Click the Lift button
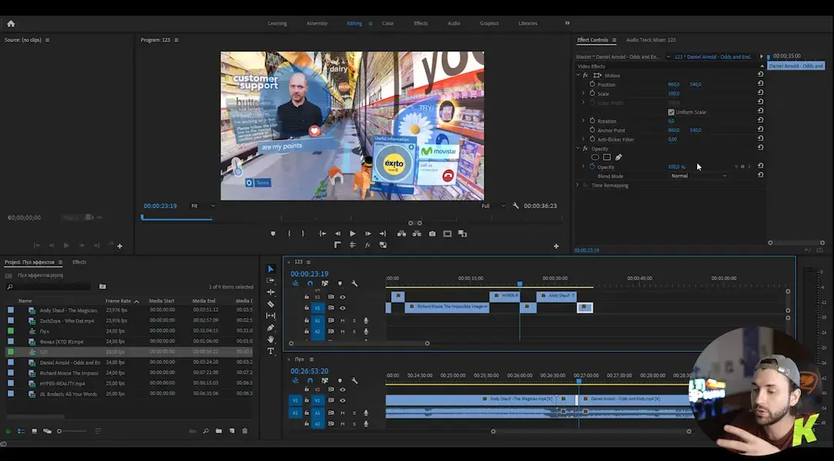The image size is (834, 461). pyautogui.click(x=401, y=234)
